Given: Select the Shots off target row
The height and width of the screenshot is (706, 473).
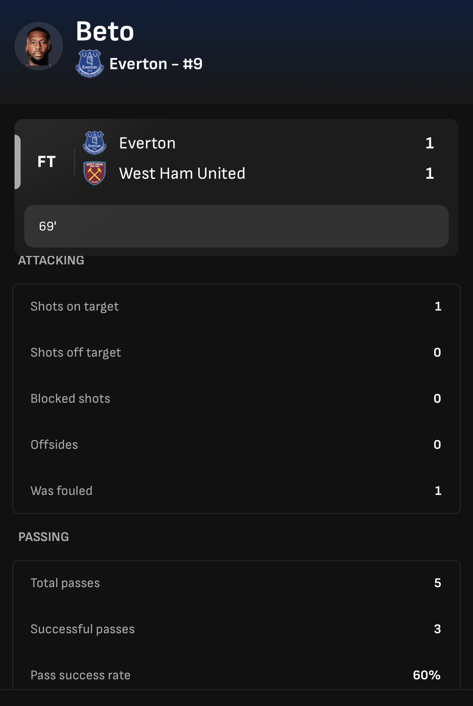Looking at the screenshot, I should click(x=236, y=353).
